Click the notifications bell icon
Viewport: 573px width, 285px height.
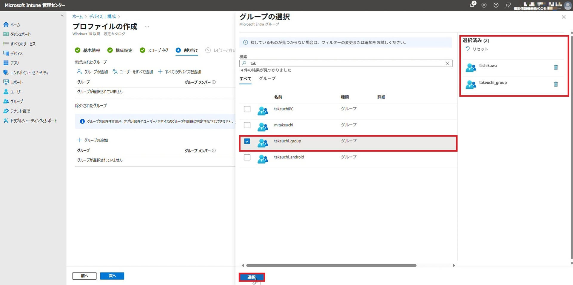tap(472, 5)
